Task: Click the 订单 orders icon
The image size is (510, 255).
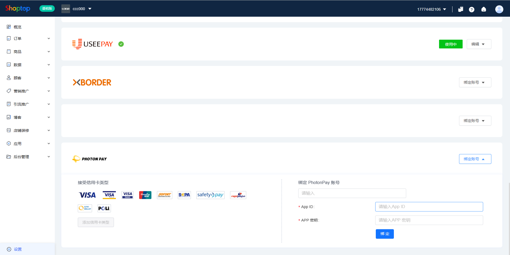Action: point(9,39)
